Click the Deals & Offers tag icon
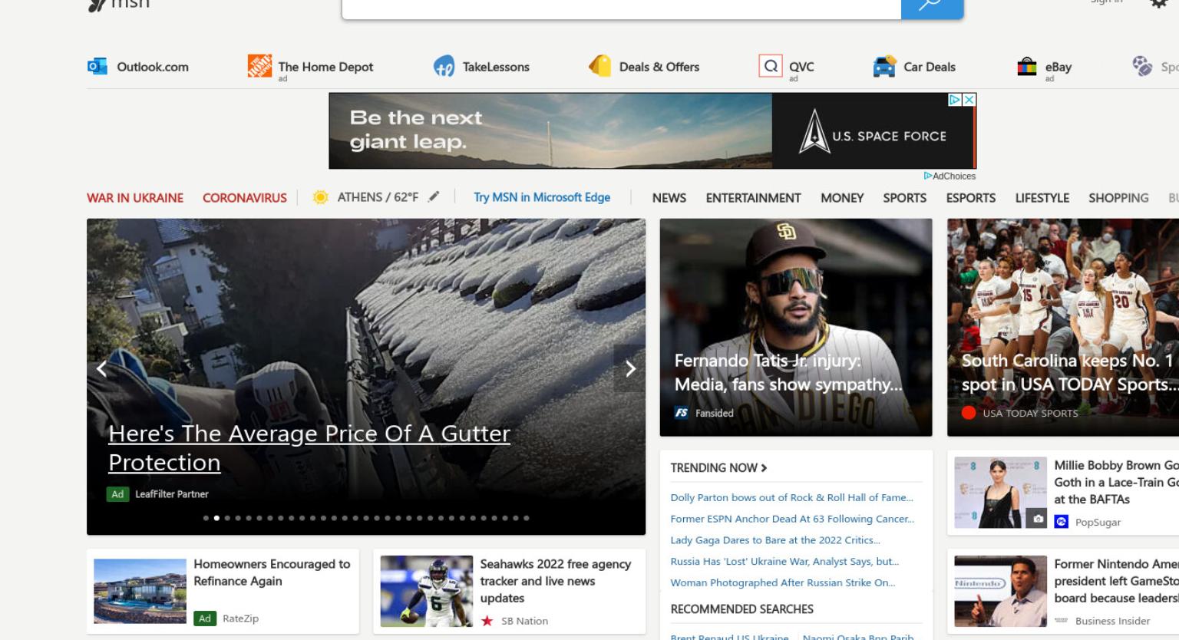Viewport: 1179px width, 640px height. 599,66
